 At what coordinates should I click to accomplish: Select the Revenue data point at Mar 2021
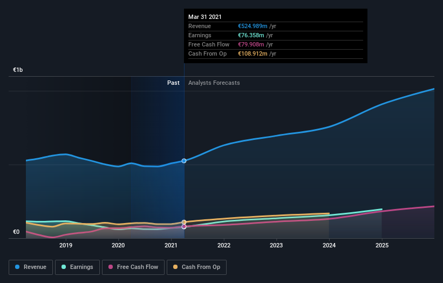tap(184, 161)
